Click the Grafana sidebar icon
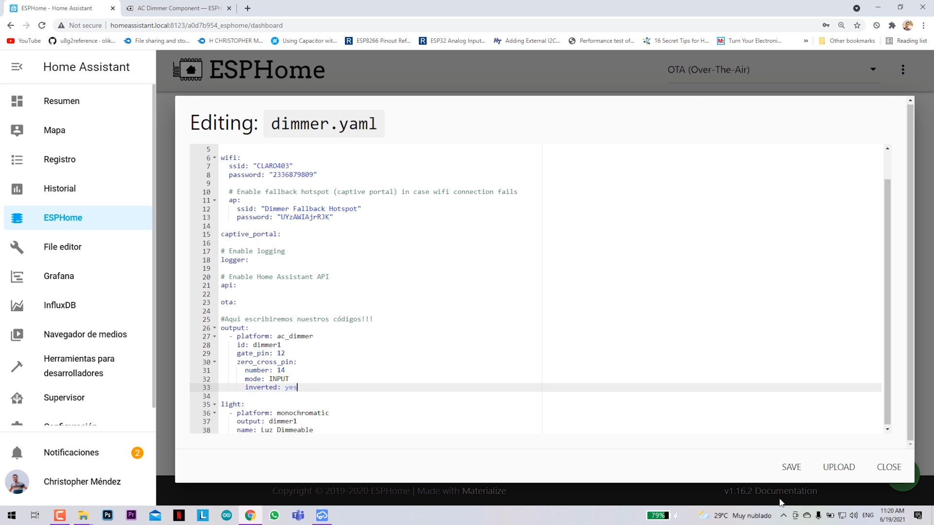 pos(17,277)
